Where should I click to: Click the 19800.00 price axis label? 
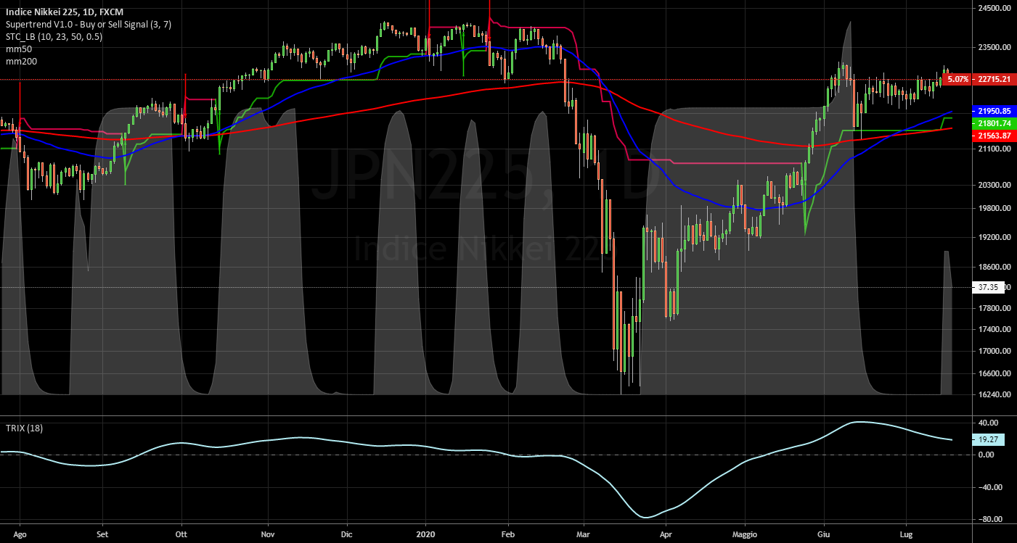[994, 209]
